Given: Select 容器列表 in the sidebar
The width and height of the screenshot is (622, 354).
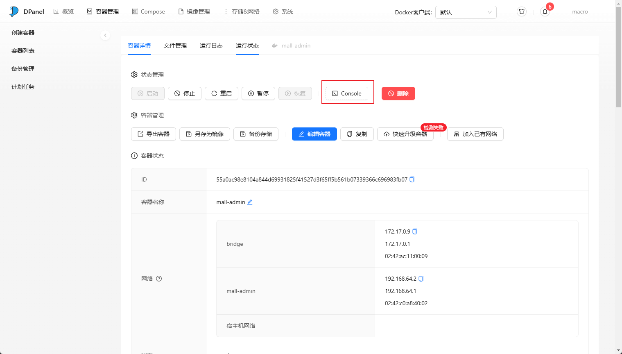Looking at the screenshot, I should pos(23,51).
